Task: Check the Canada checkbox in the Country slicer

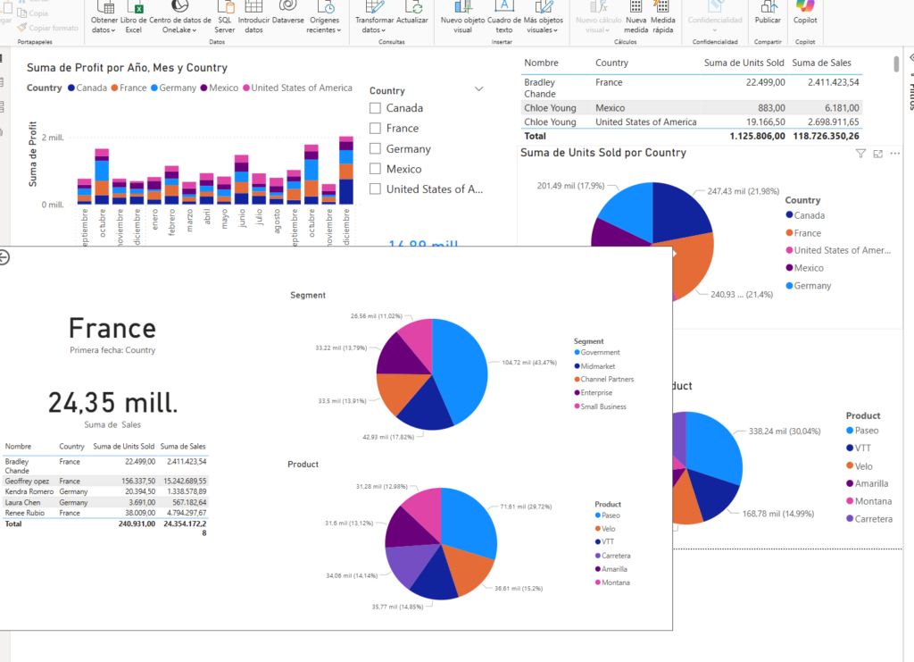Action: (x=375, y=108)
